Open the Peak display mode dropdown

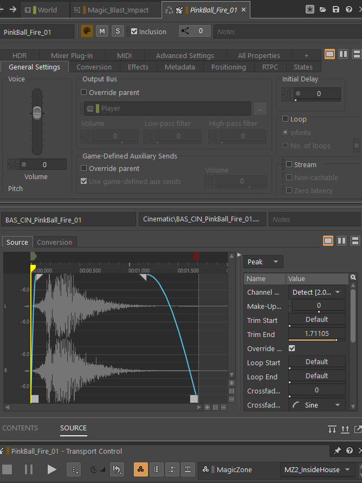[x=263, y=262]
